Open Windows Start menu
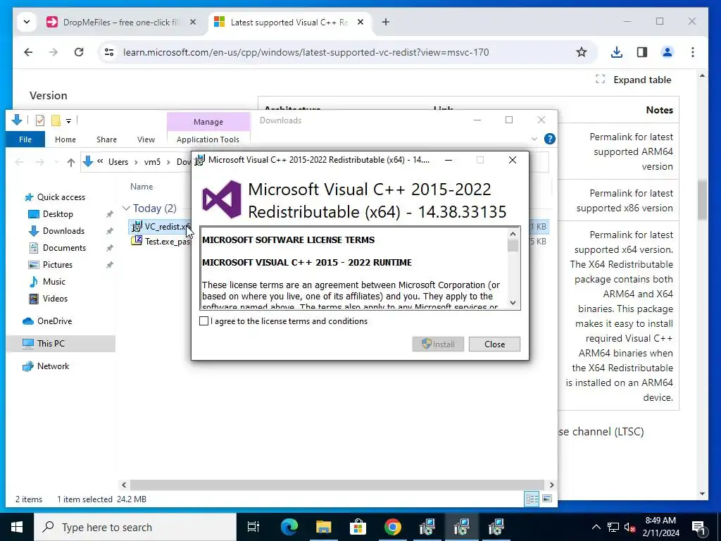This screenshot has height=541, width=721. (17, 527)
